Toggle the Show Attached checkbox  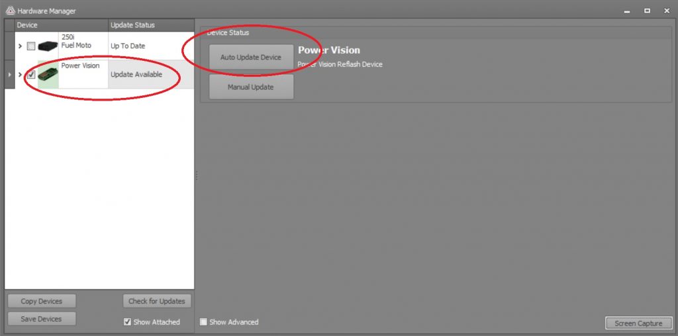tap(127, 322)
